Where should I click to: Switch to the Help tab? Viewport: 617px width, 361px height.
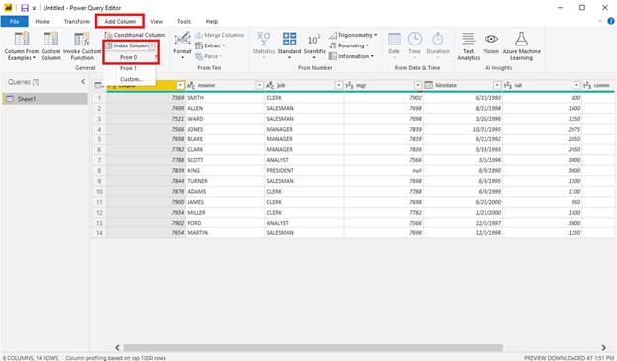click(212, 21)
